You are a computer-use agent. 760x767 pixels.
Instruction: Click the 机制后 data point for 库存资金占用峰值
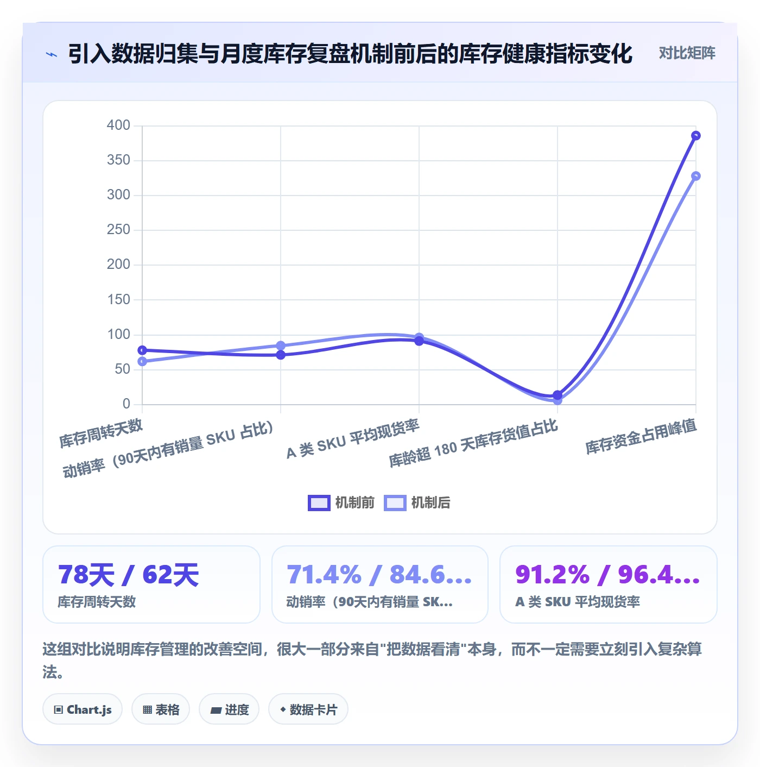coord(696,176)
